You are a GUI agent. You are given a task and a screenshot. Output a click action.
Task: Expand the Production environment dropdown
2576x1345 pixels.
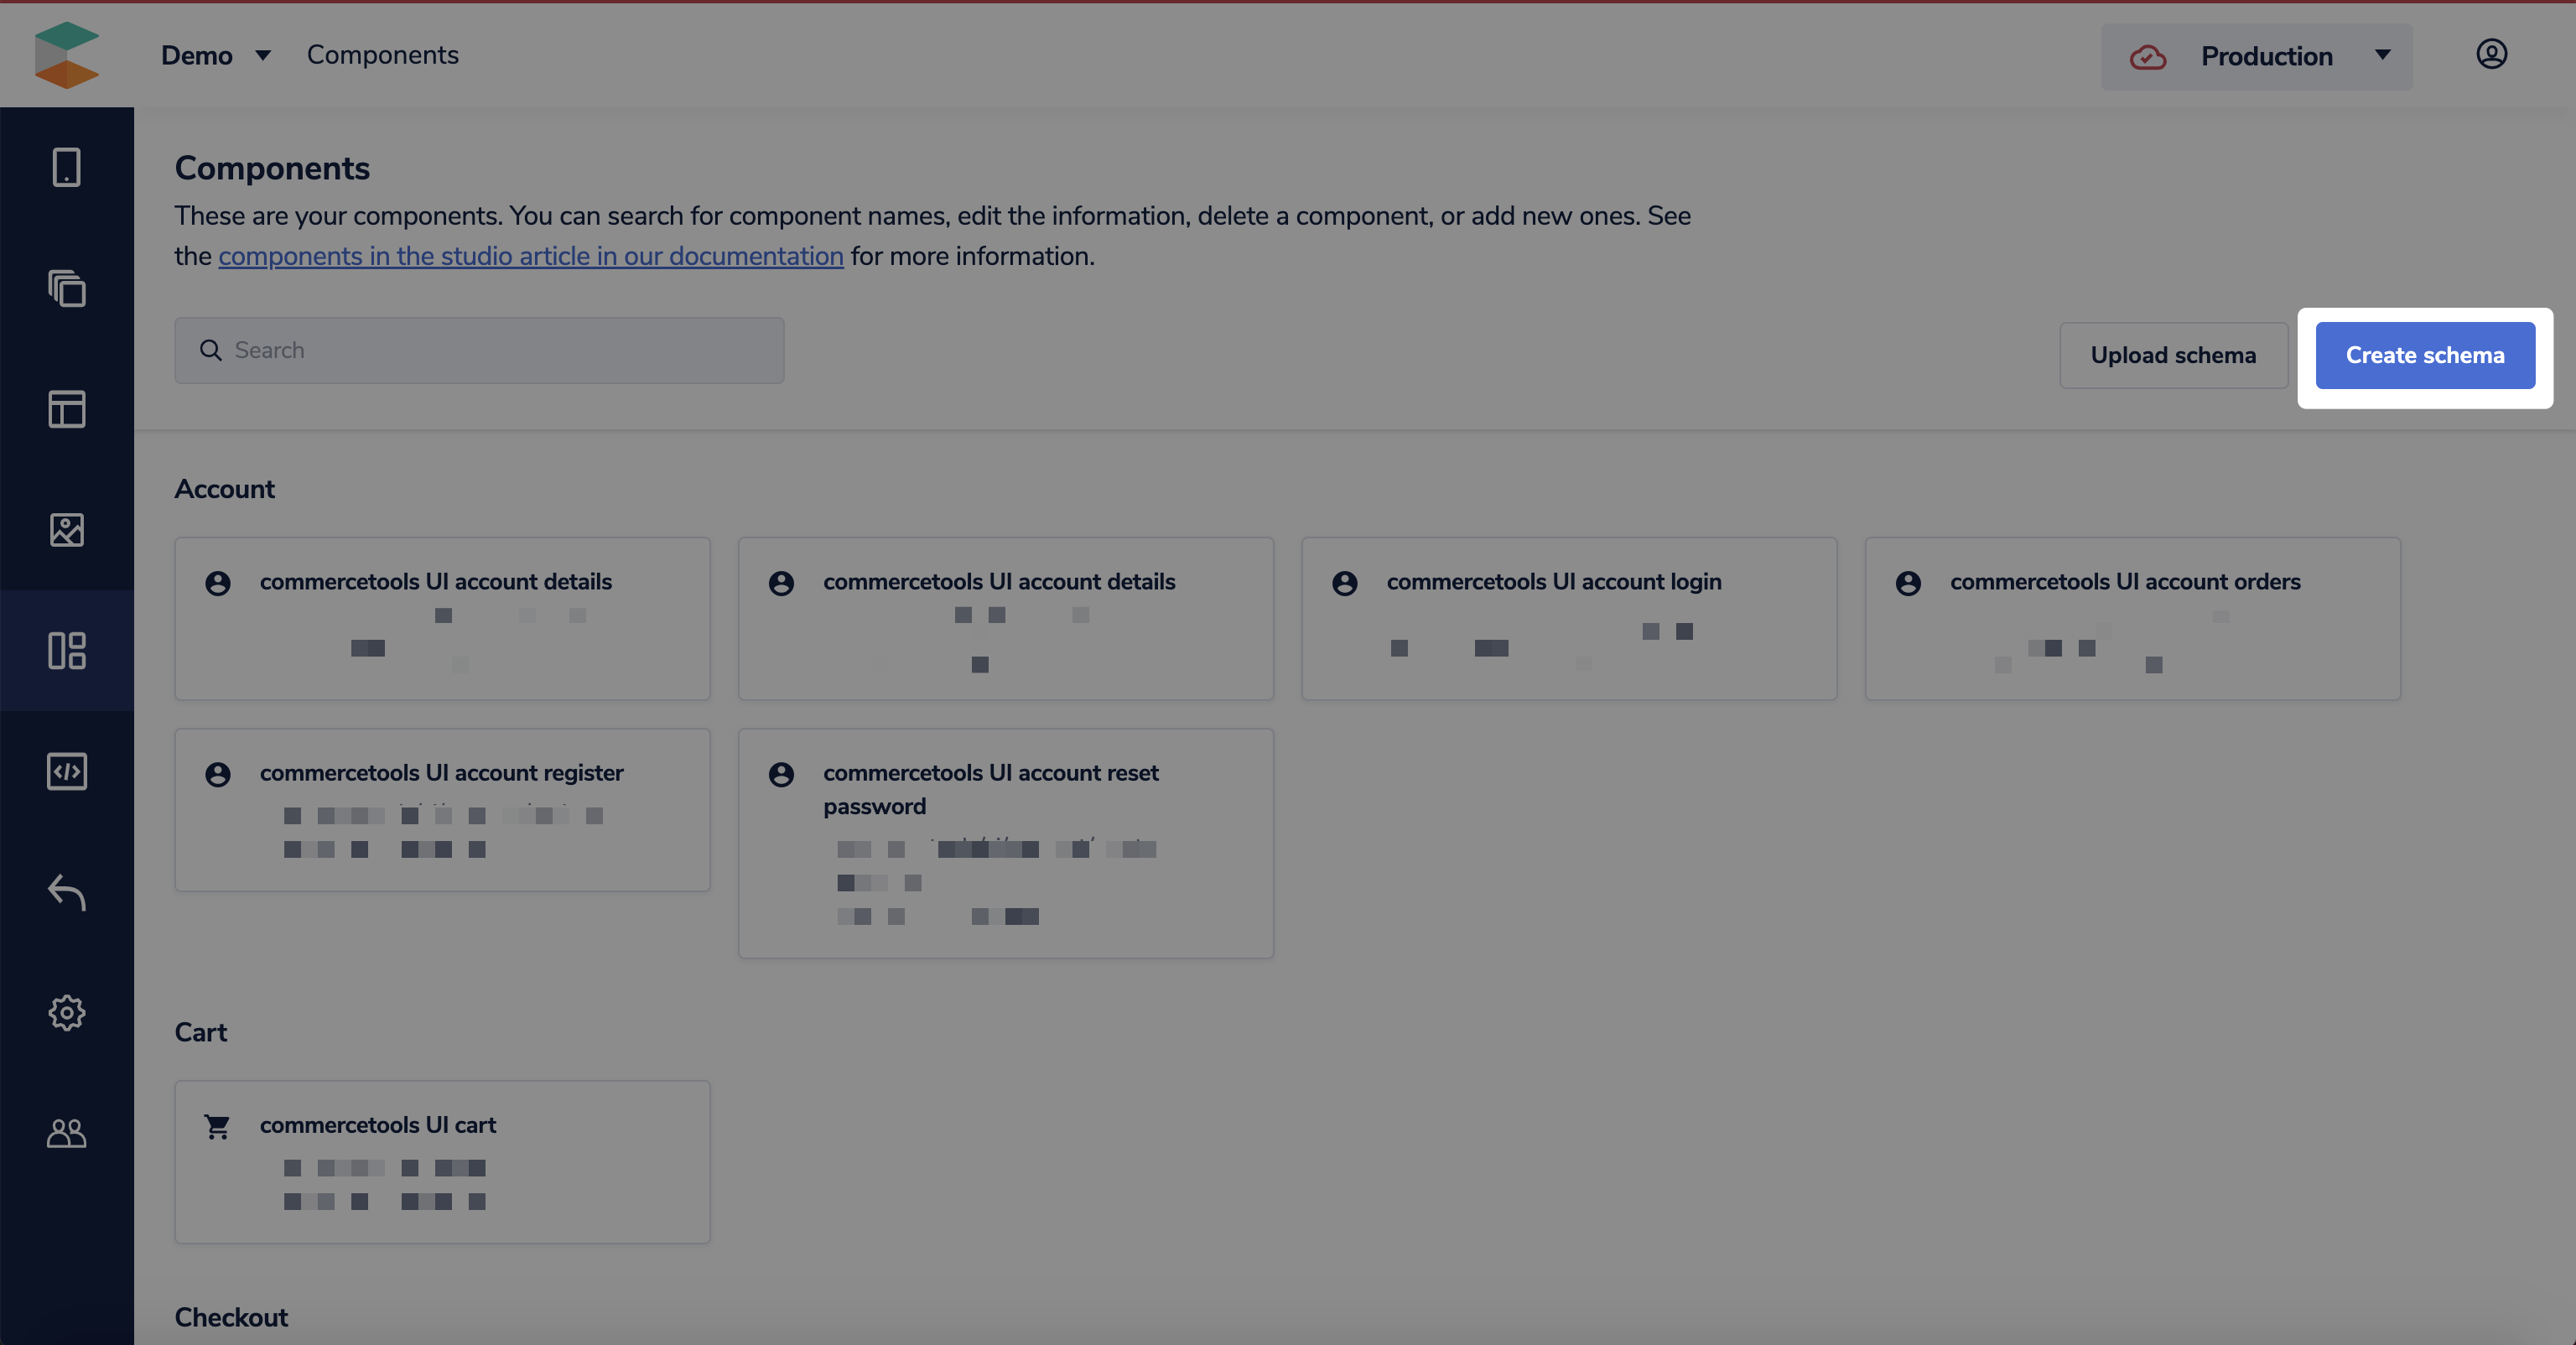point(2256,57)
